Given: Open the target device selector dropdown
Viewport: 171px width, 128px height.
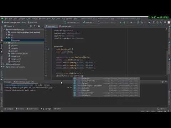Looking at the screenshot, I should coord(72,22).
